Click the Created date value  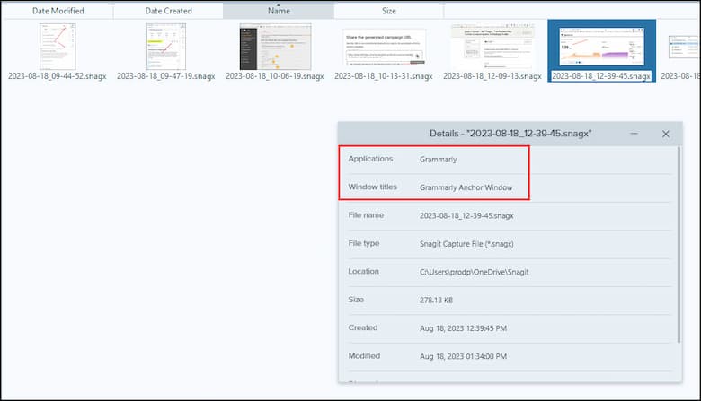[x=463, y=327]
